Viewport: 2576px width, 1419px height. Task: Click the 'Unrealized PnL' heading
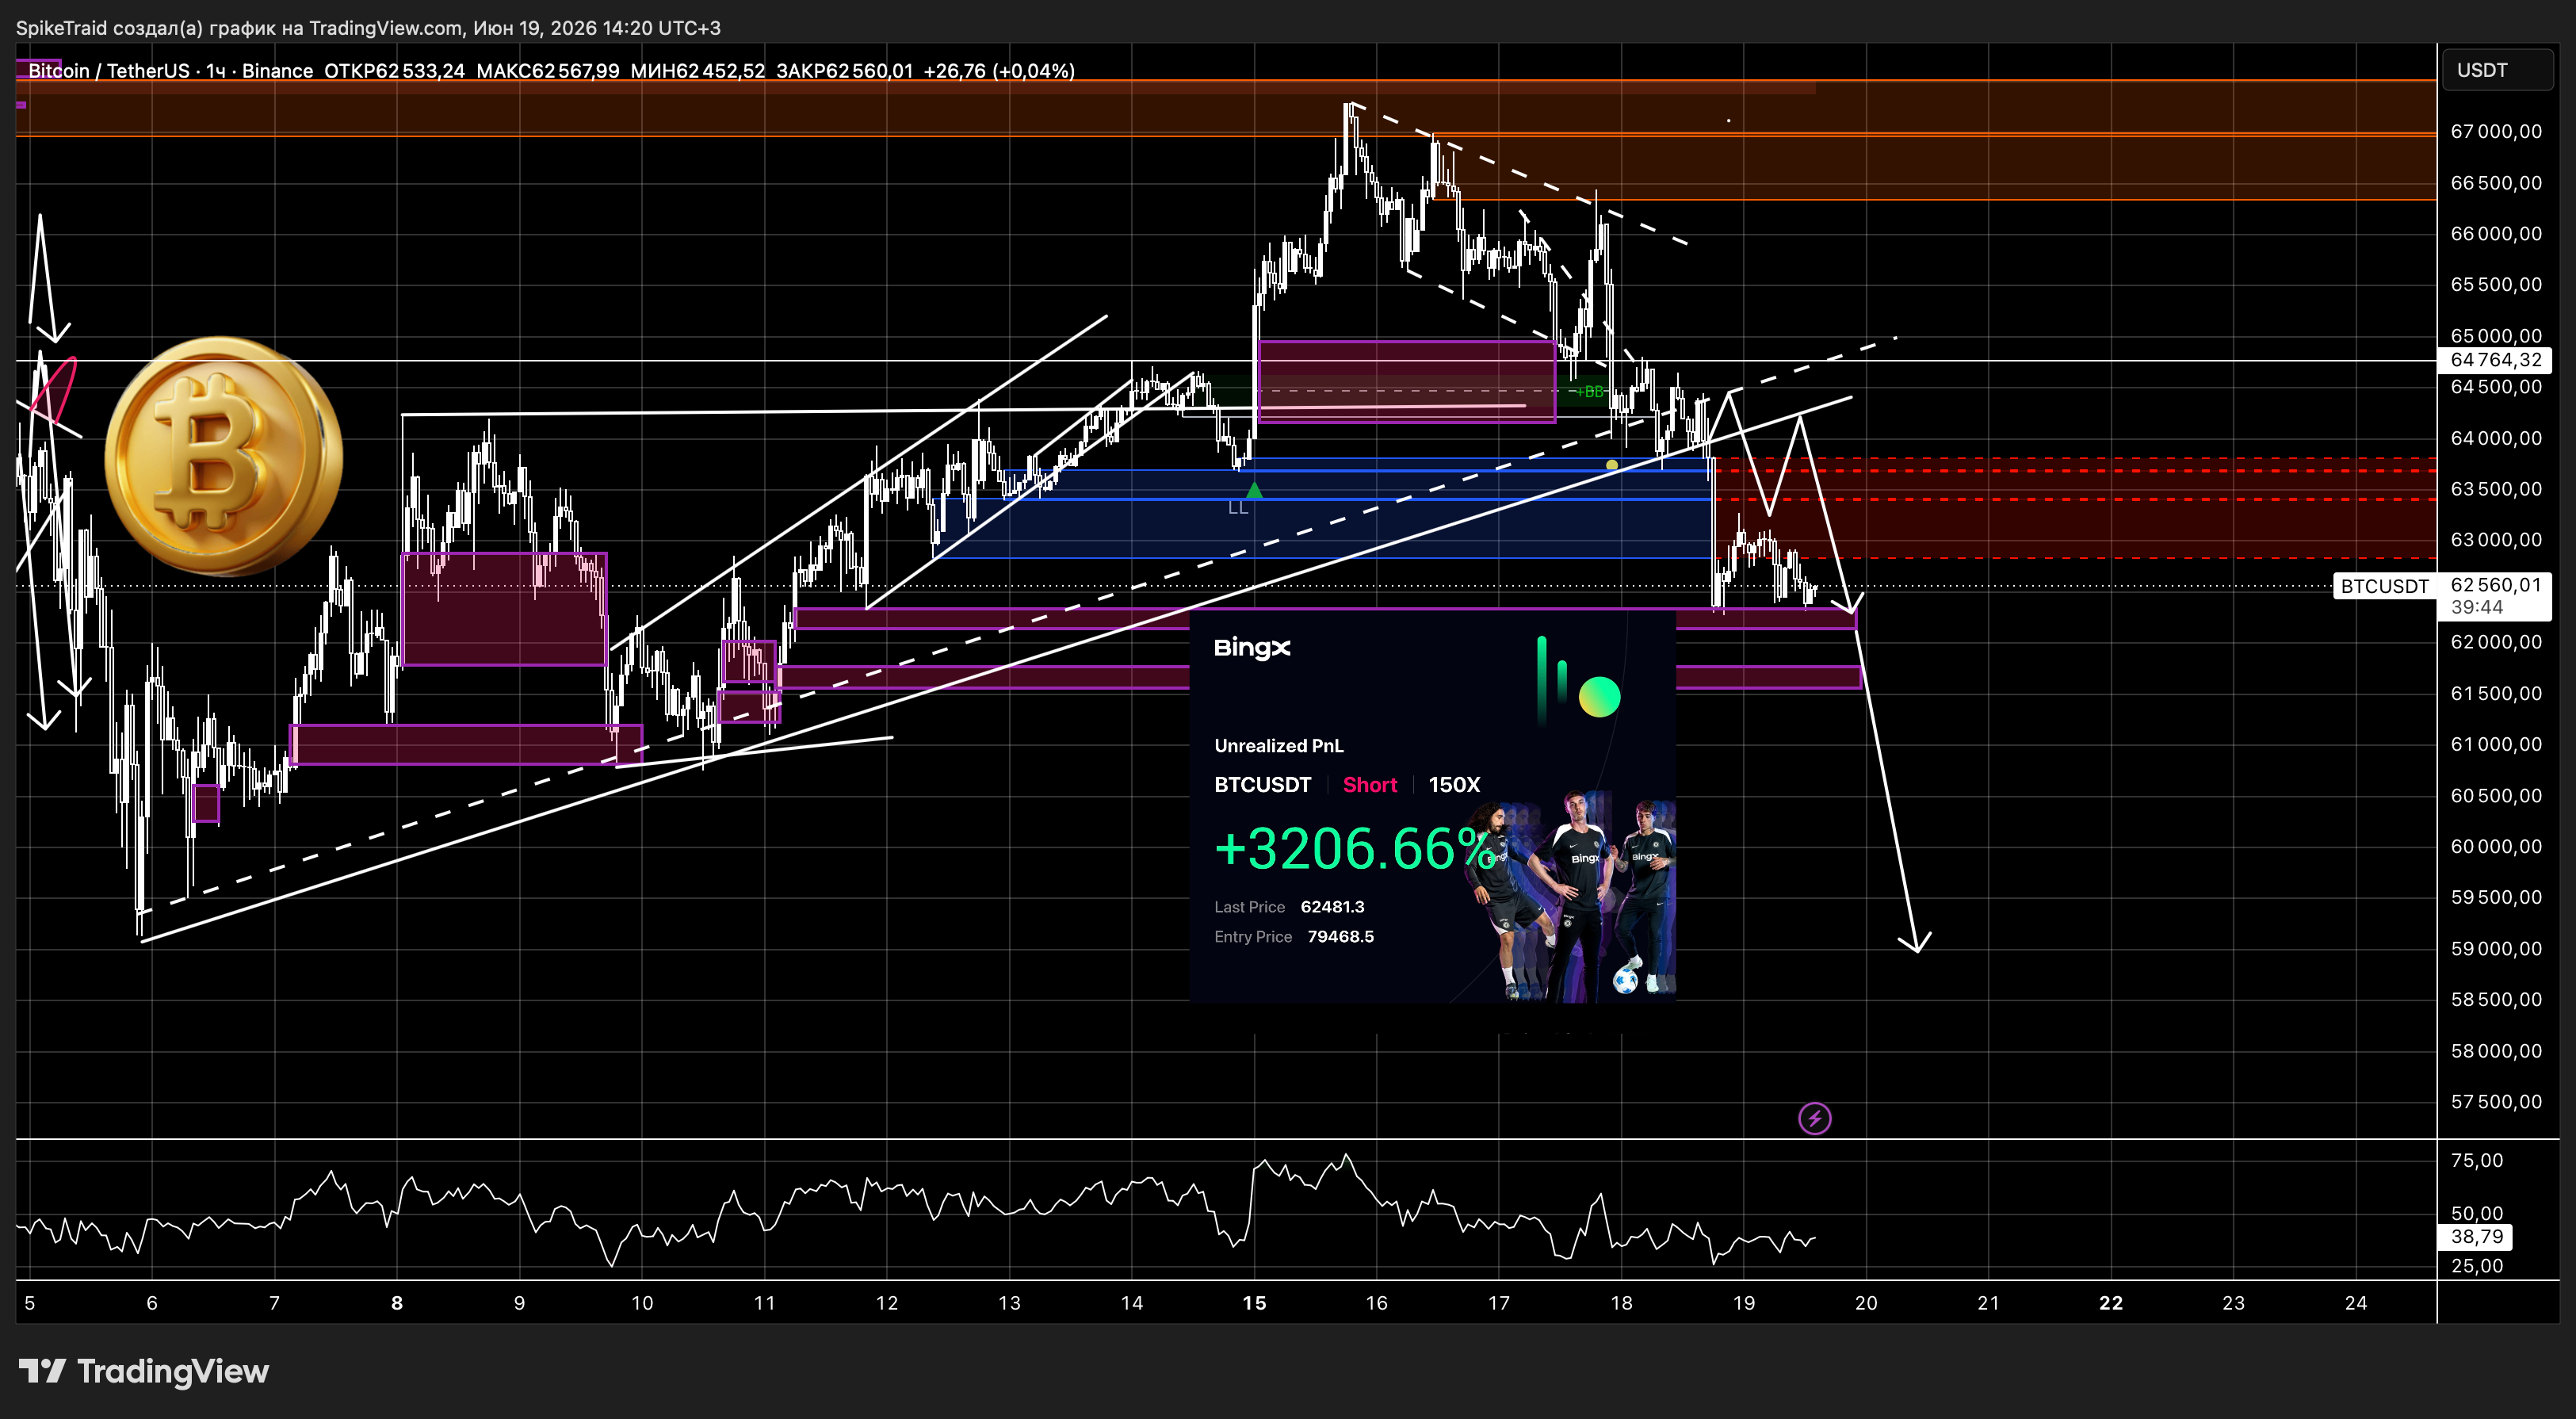[1278, 746]
